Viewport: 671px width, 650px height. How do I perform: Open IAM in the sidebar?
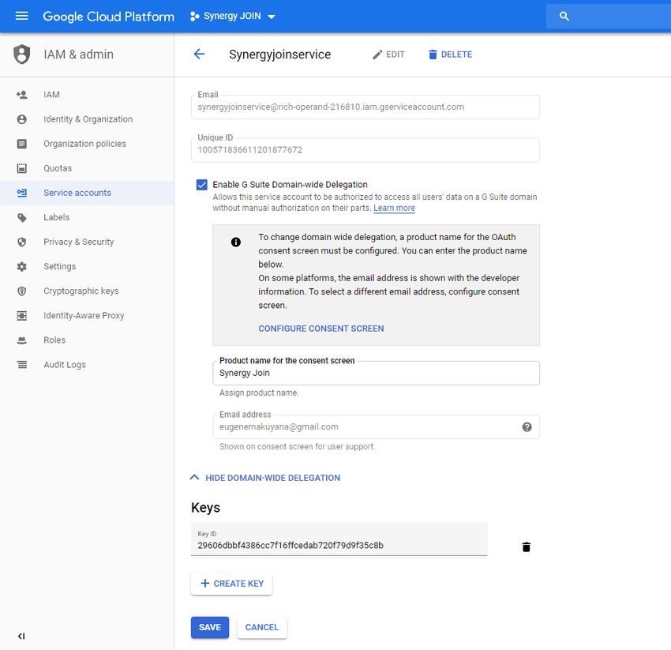coord(87,95)
